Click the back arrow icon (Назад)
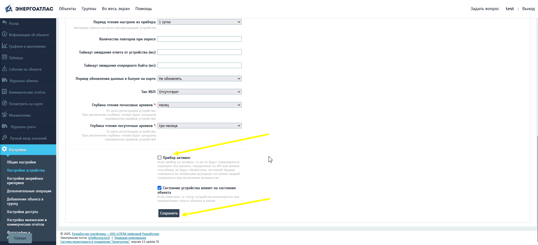The height and width of the screenshot is (245, 538). point(4,23)
